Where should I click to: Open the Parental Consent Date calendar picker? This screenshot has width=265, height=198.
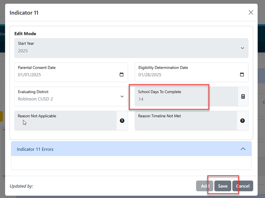pyautogui.click(x=121, y=74)
